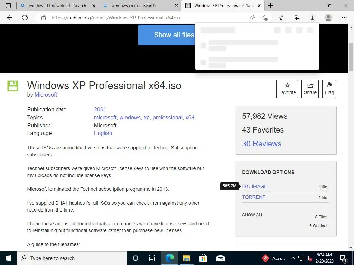354x265 pixels.
Task: Click the Edge icon on taskbar
Action: (x=169, y=258)
